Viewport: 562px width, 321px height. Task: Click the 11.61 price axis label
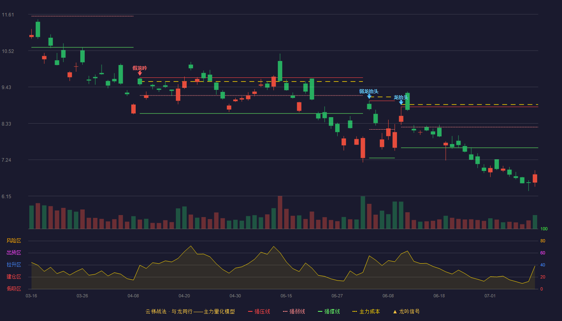click(8, 15)
